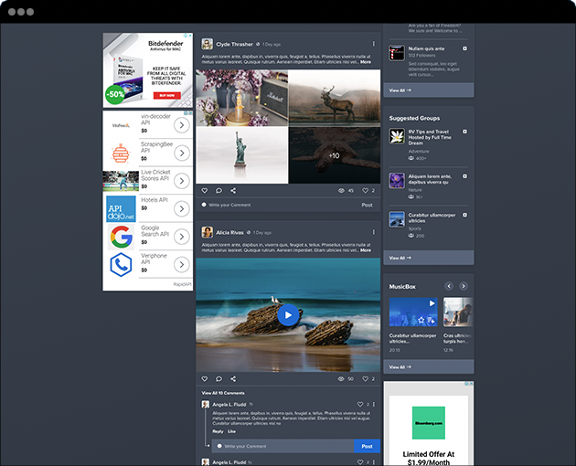Click the Suggested Groups heading

414,118
